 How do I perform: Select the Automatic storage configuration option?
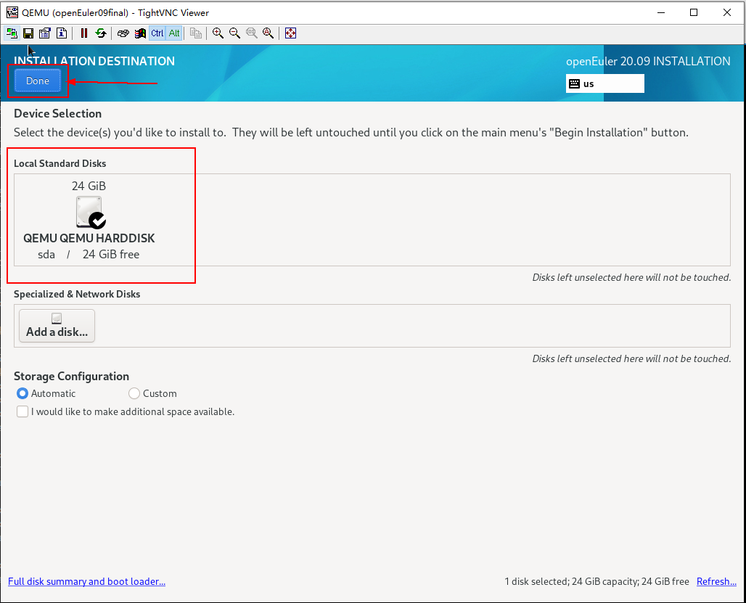coord(22,393)
